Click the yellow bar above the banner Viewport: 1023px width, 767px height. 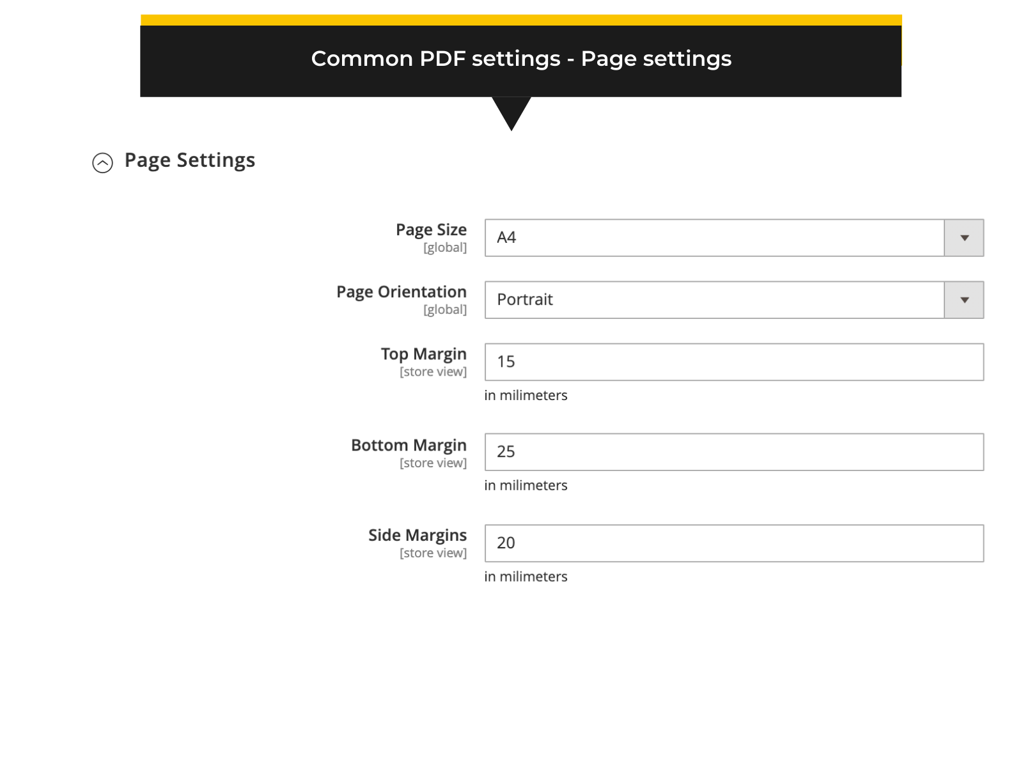[x=521, y=17]
